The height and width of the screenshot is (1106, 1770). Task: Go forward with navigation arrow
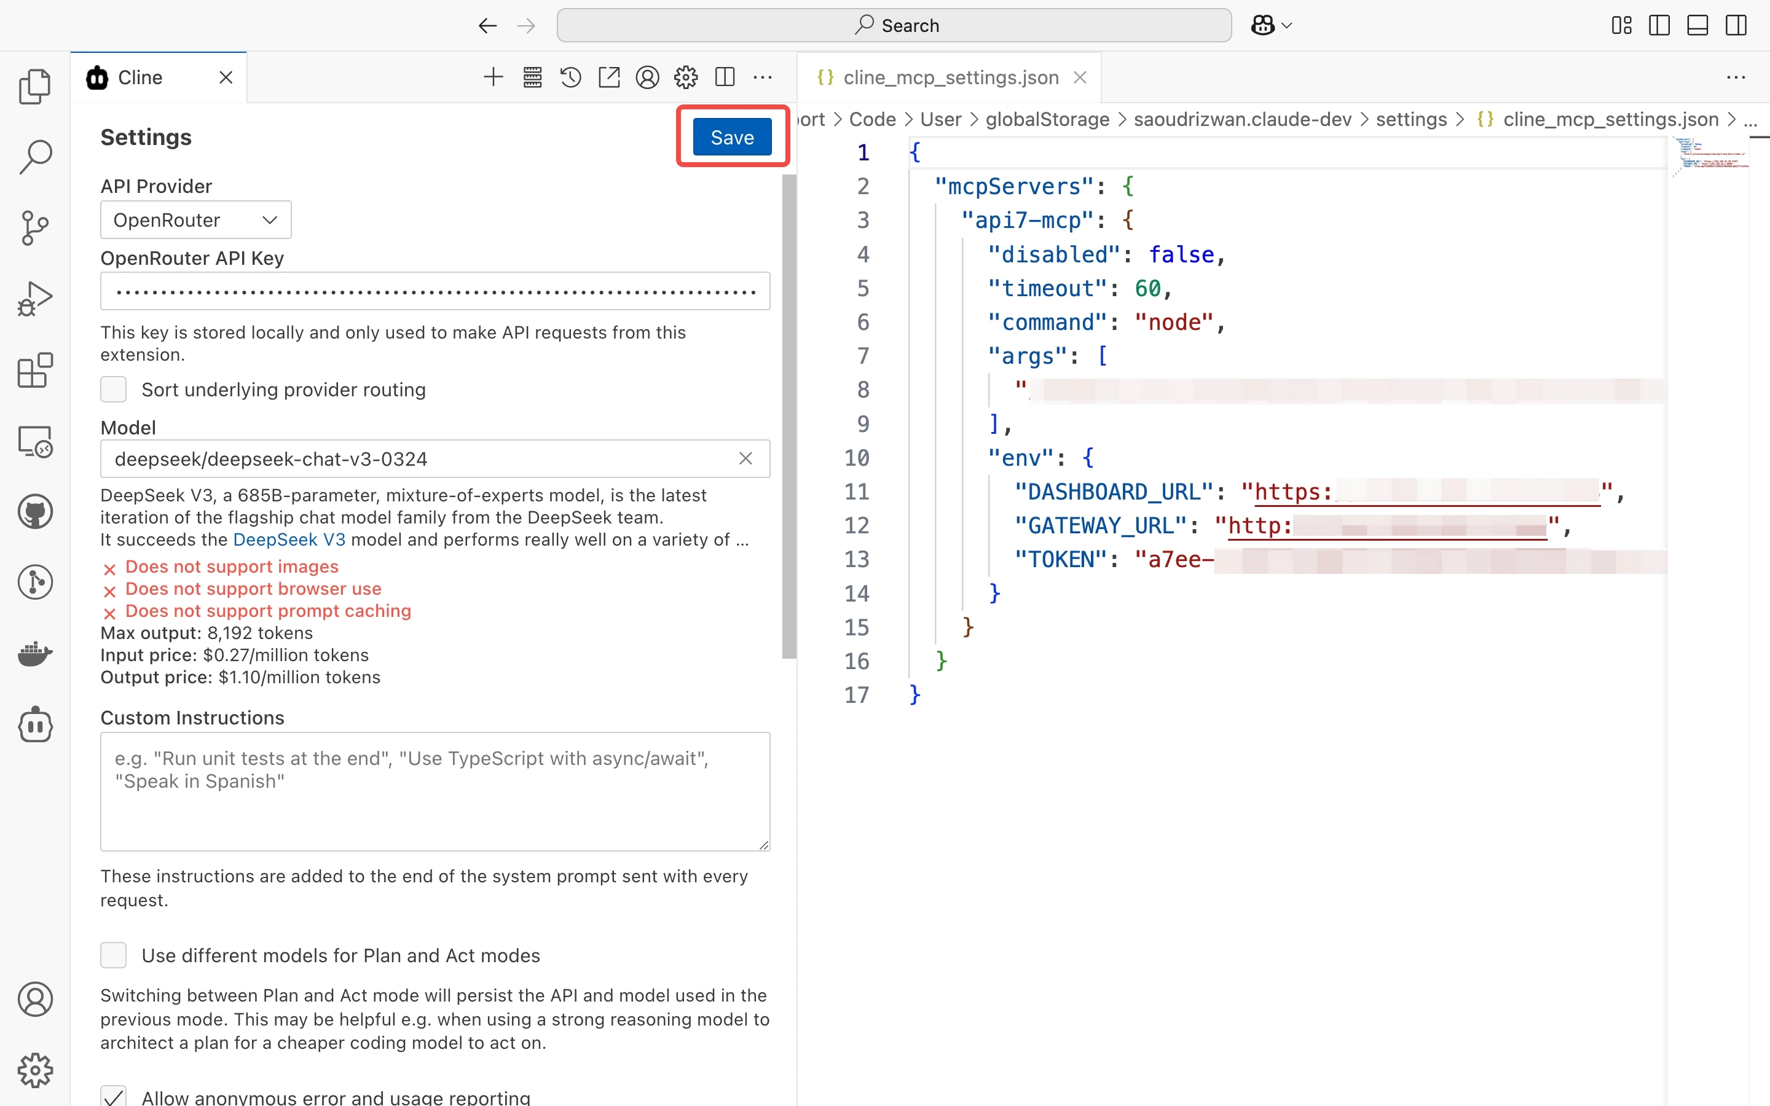point(526,26)
